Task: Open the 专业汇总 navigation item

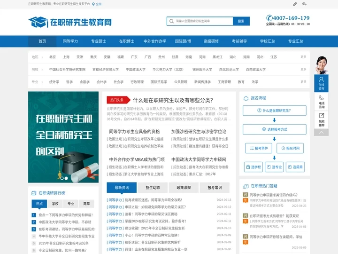Action: point(296,41)
